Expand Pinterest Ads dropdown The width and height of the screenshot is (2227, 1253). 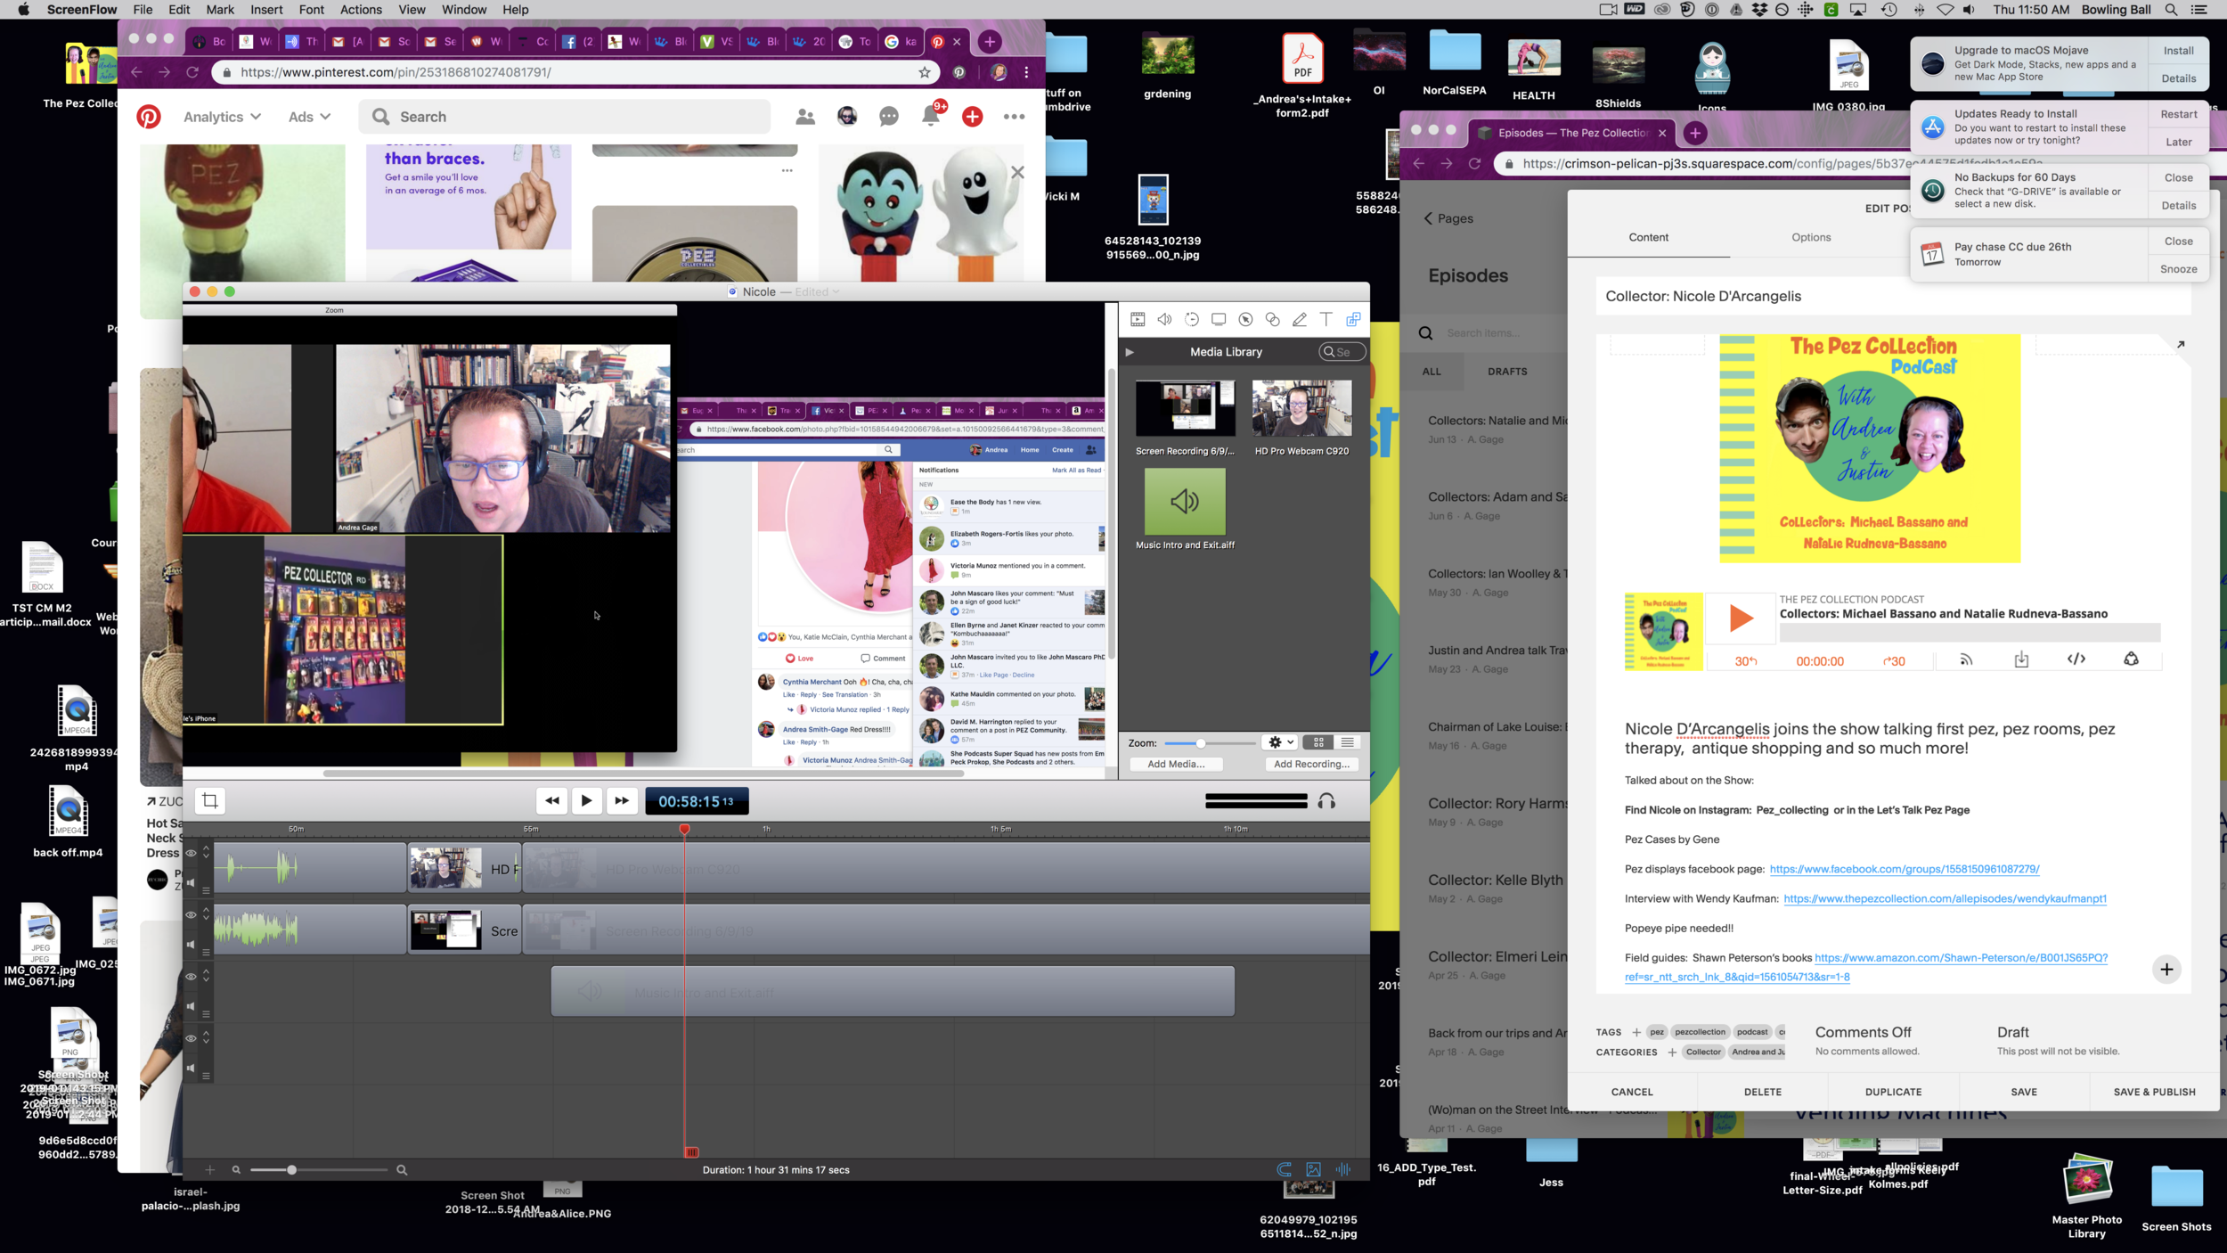(x=309, y=117)
